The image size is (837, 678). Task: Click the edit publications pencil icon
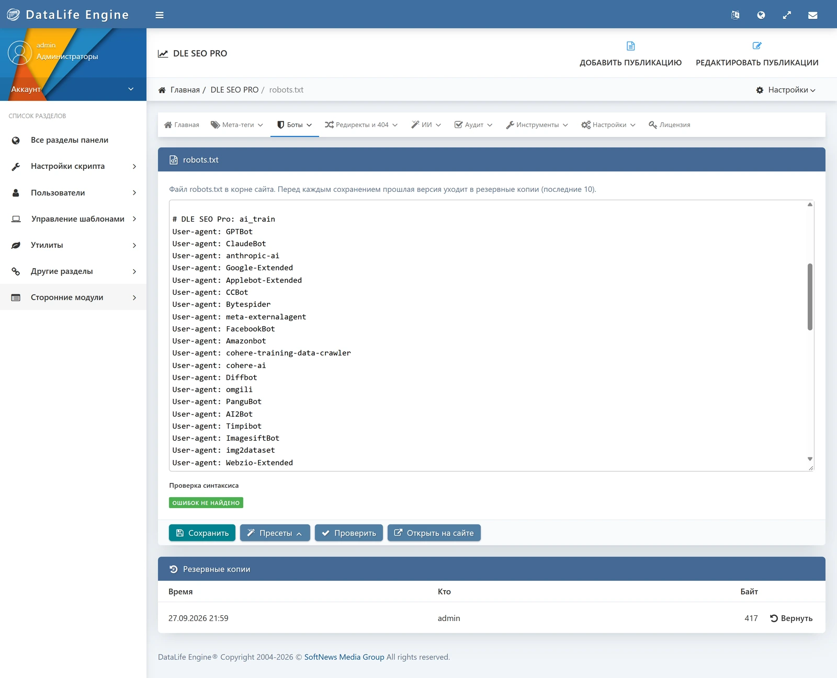[757, 46]
